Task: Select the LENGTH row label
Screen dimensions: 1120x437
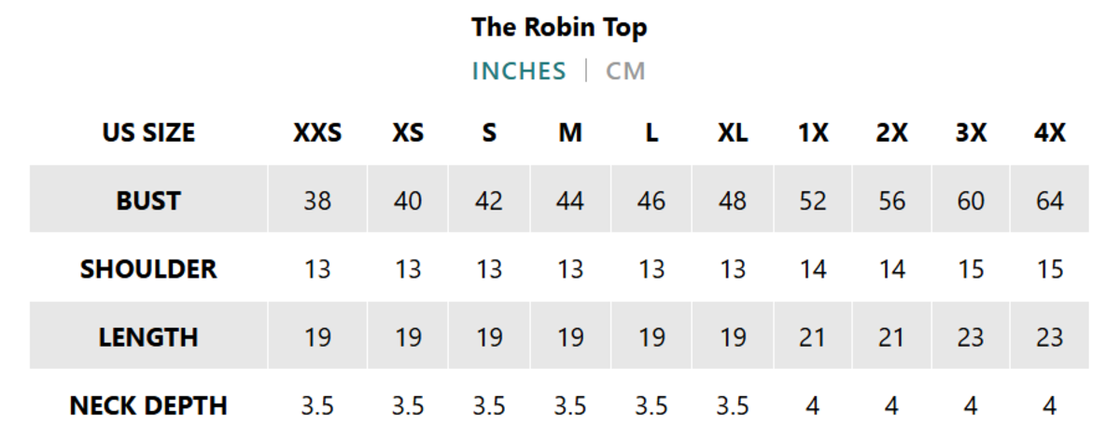Action: (x=148, y=336)
